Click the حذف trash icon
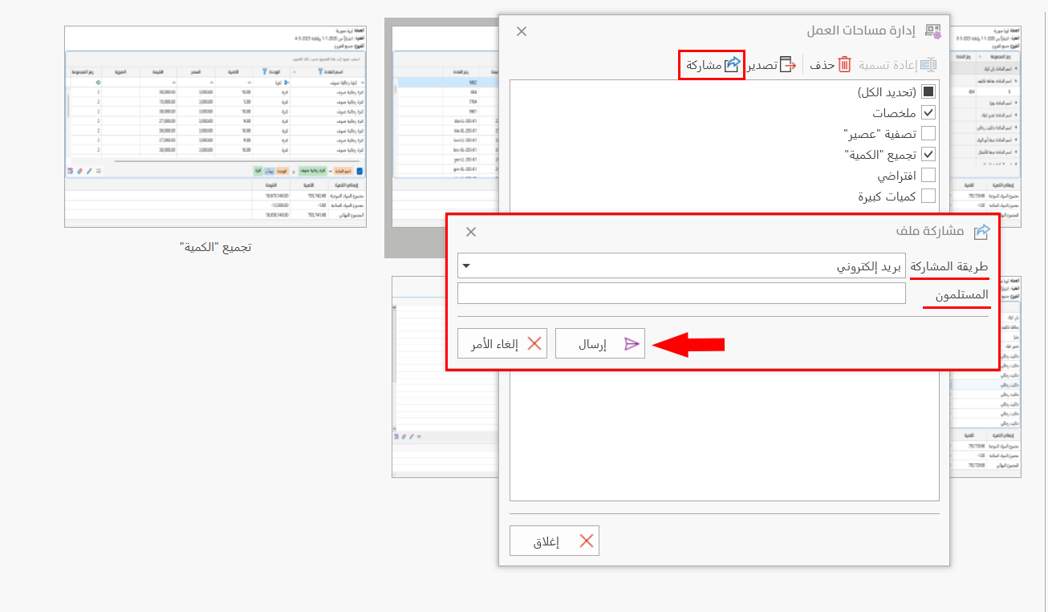Viewport: 1048px width, 612px height. point(844,65)
